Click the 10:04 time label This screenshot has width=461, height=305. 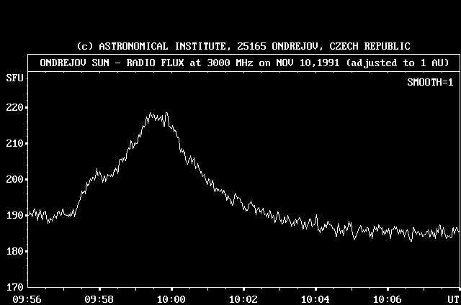coord(315,299)
